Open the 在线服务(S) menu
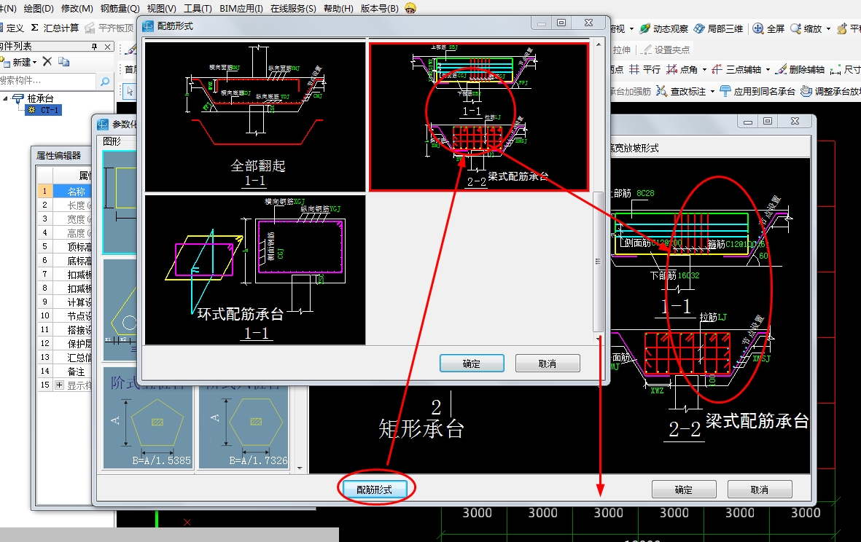 pyautogui.click(x=293, y=8)
